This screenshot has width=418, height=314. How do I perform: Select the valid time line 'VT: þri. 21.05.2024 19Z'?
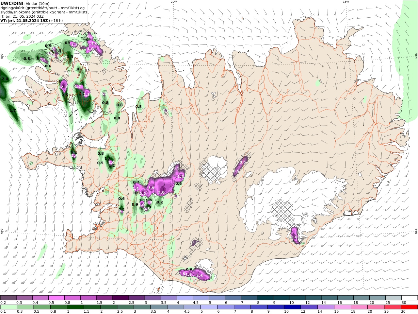pyautogui.click(x=24, y=21)
